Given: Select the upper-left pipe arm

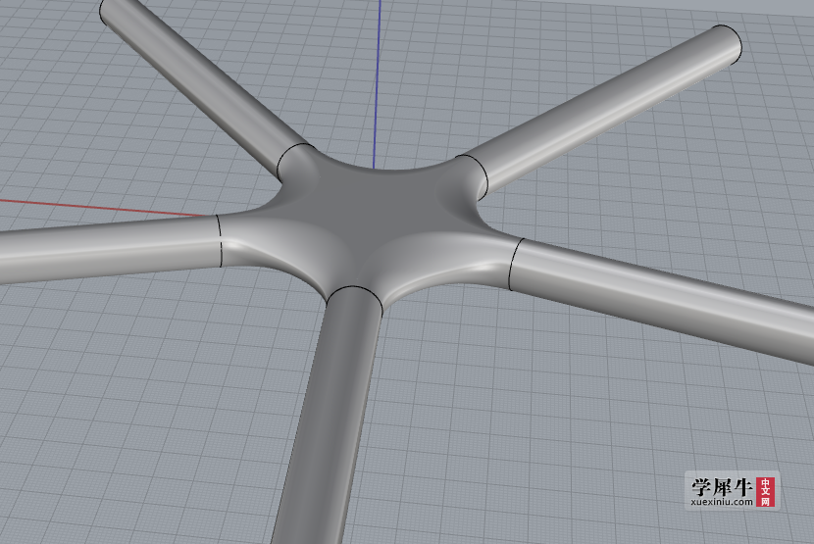Looking at the screenshot, I should click(202, 85).
